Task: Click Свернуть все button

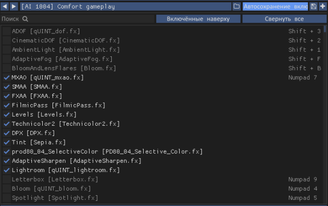Action: coord(284,19)
